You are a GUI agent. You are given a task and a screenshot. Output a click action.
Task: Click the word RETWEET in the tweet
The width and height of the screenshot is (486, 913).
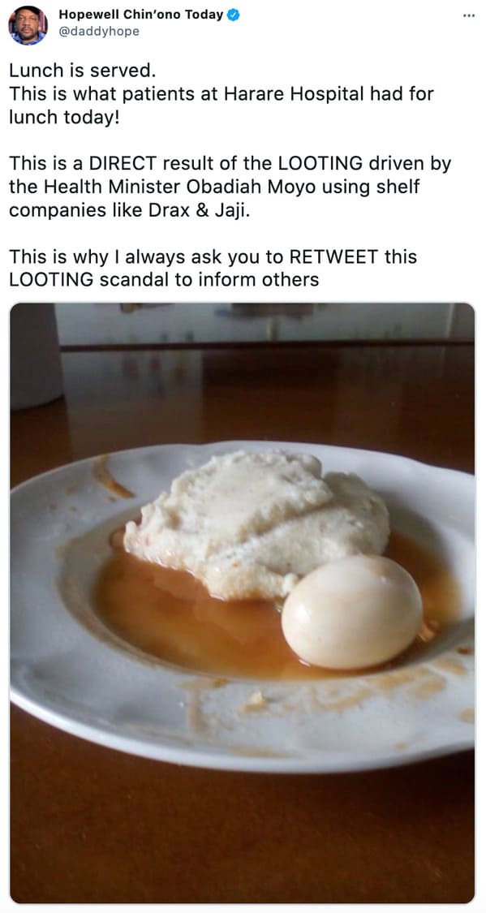click(333, 256)
